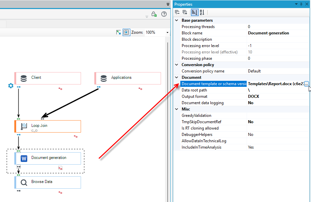Switch Properties to categorized view
This screenshot has width=311, height=202.
[x=194, y=12]
